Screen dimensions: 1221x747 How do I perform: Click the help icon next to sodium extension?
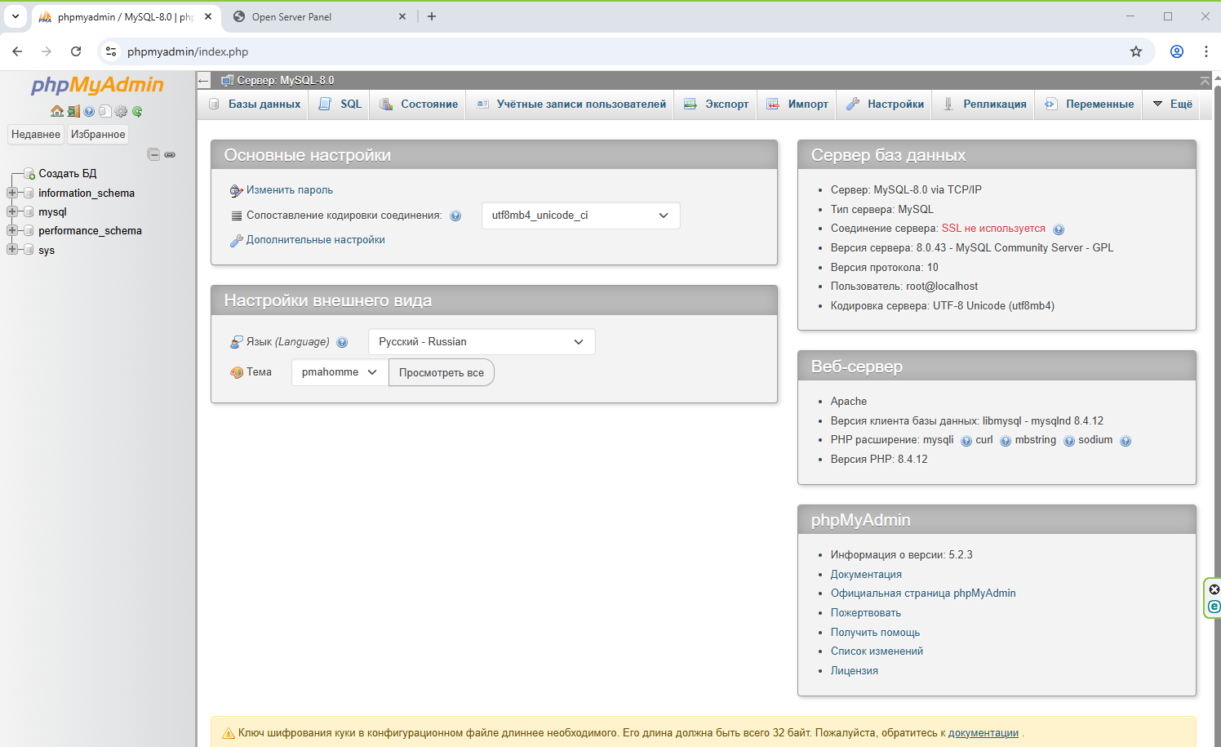(x=1126, y=441)
